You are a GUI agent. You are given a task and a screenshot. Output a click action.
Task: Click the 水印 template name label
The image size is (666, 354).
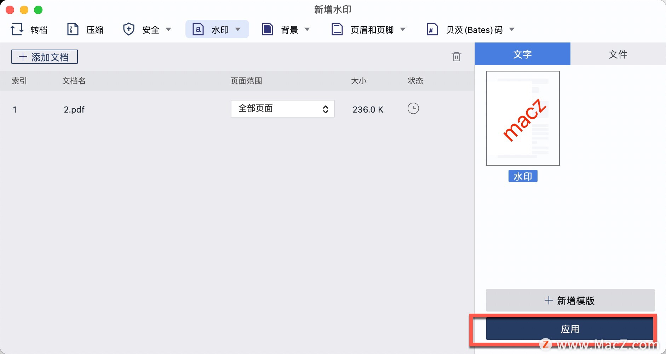[x=523, y=176]
